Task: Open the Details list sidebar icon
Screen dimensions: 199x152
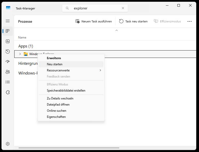Action: pyautogui.click(x=8, y=82)
